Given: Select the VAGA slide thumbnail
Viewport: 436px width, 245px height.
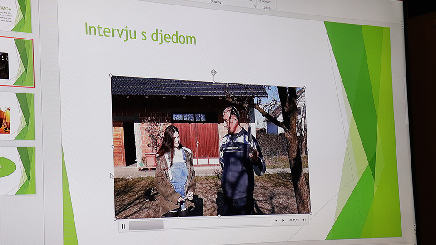Looking at the screenshot, I should (15, 16).
